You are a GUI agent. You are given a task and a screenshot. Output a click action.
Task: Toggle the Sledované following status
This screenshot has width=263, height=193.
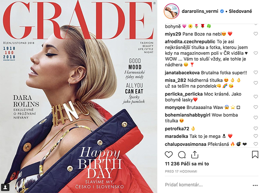pyautogui.click(x=240, y=11)
